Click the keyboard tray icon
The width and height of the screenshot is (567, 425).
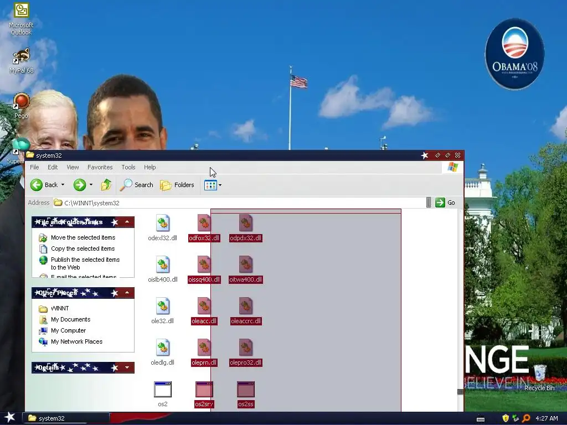480,419
